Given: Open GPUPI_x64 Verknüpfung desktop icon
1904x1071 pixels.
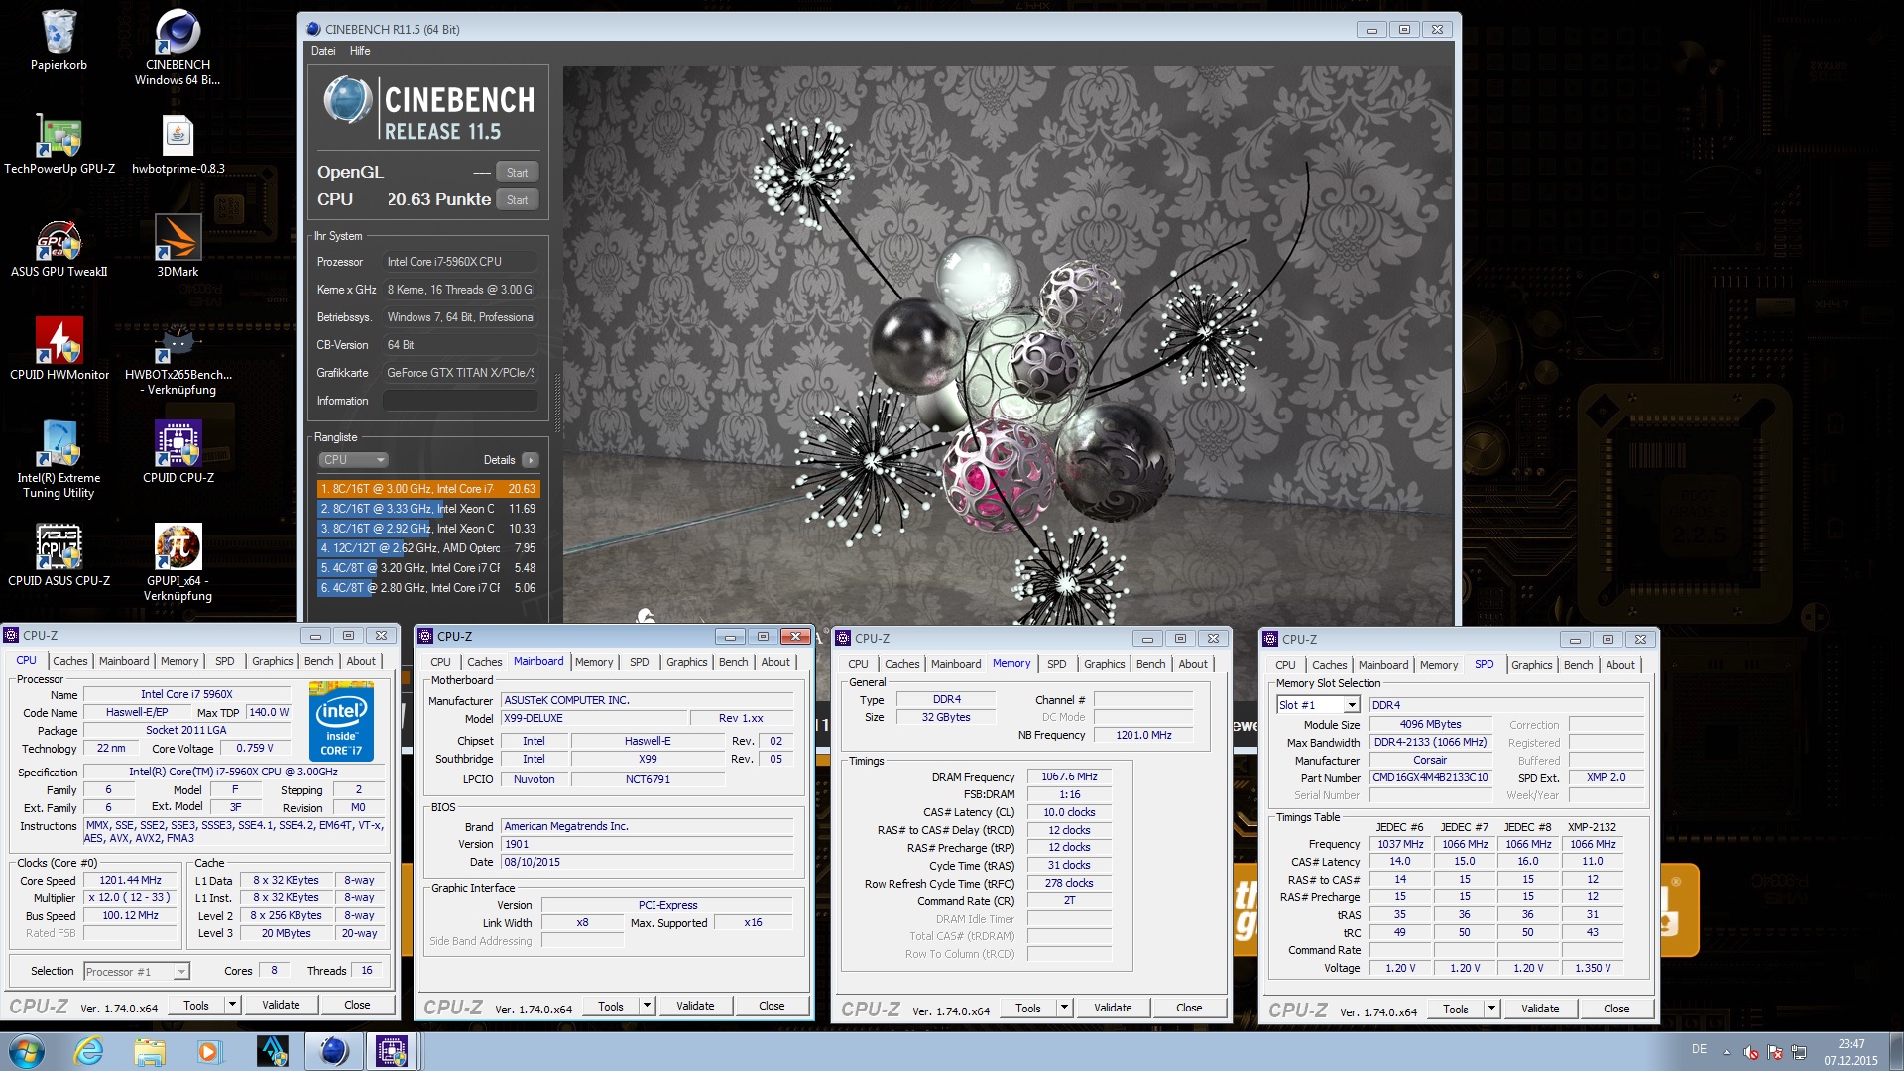Looking at the screenshot, I should [178, 564].
